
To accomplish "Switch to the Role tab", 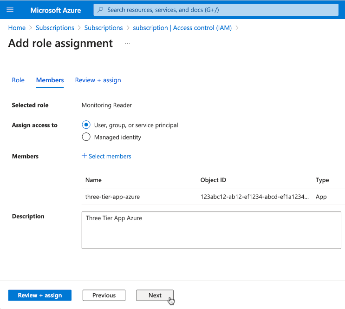I will point(18,80).
